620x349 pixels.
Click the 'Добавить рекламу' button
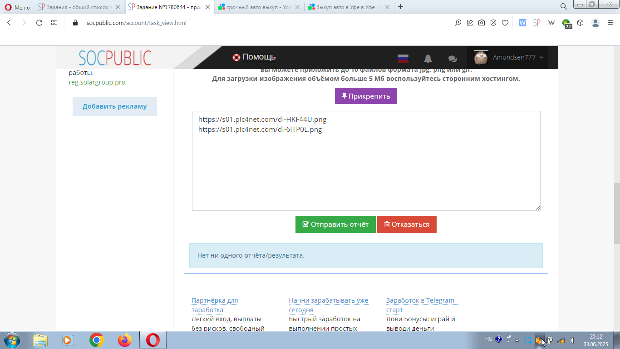coord(115,106)
